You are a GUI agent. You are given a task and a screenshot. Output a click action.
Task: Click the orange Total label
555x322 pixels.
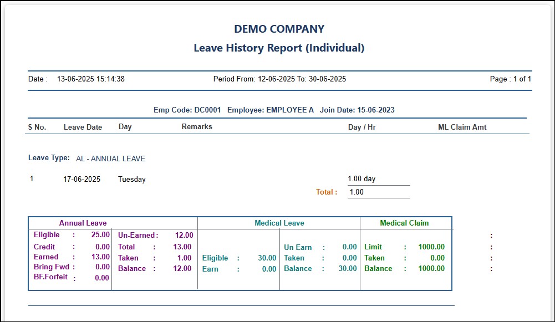[x=327, y=192]
